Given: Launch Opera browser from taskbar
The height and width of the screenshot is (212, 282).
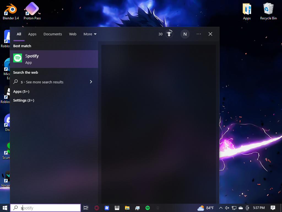Looking at the screenshot, I should 97,208.
